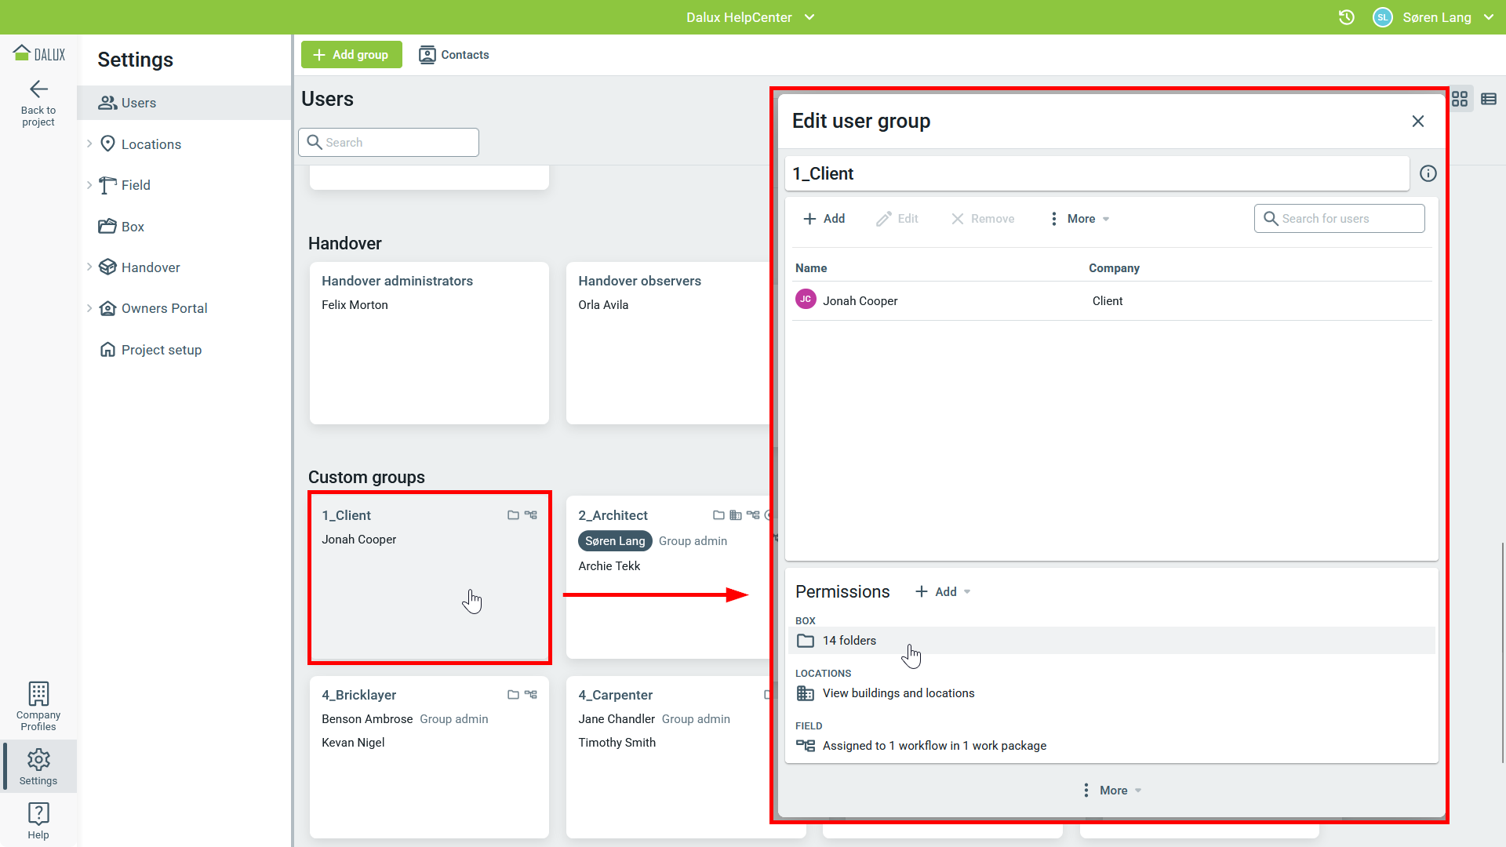Click the history clock icon in header
The width and height of the screenshot is (1506, 847).
click(x=1346, y=17)
